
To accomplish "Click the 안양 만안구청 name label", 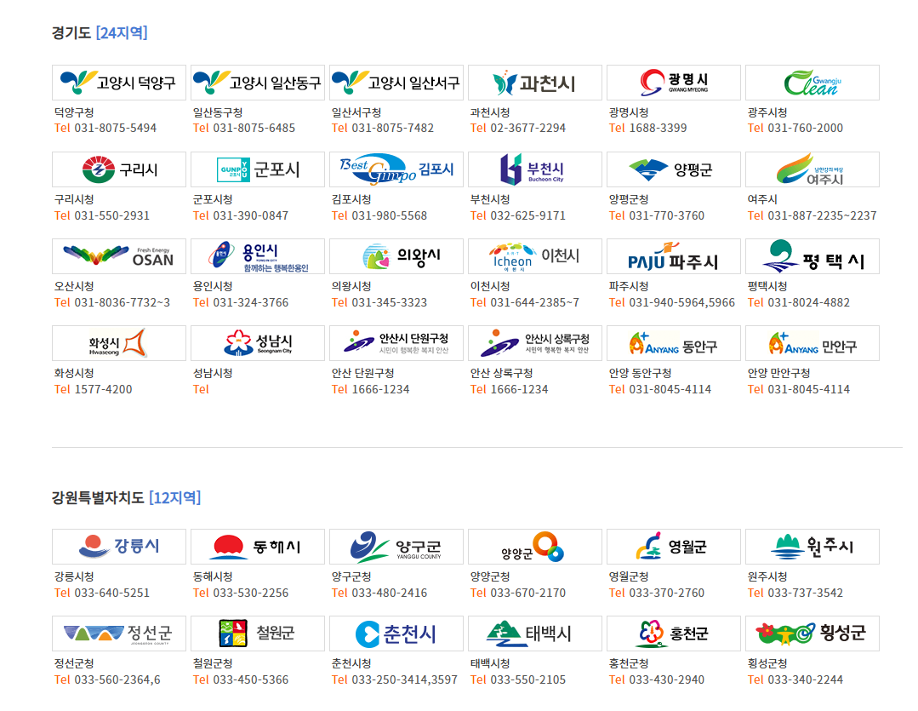I will point(779,373).
